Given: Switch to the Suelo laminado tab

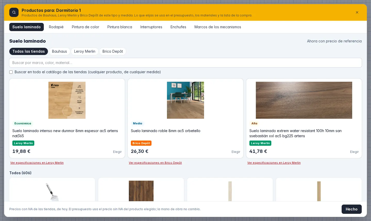Looking at the screenshot, I should [27, 27].
